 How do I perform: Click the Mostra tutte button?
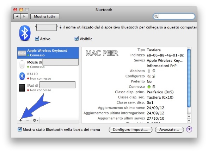click(x=45, y=16)
